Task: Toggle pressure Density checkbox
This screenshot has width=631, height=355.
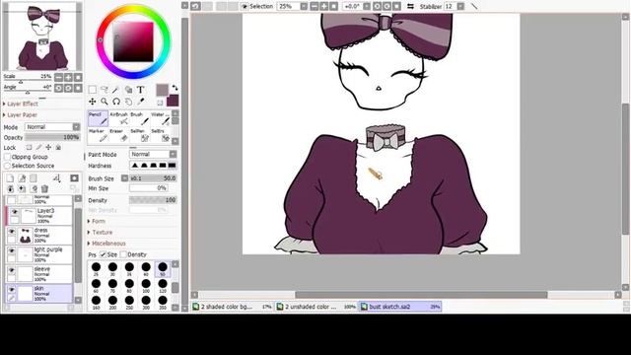Action: point(123,254)
